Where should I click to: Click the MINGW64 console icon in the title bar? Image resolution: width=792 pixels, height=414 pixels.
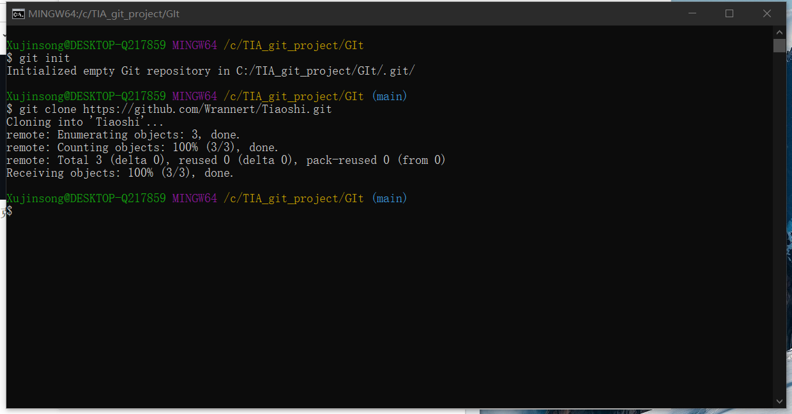[x=17, y=13]
